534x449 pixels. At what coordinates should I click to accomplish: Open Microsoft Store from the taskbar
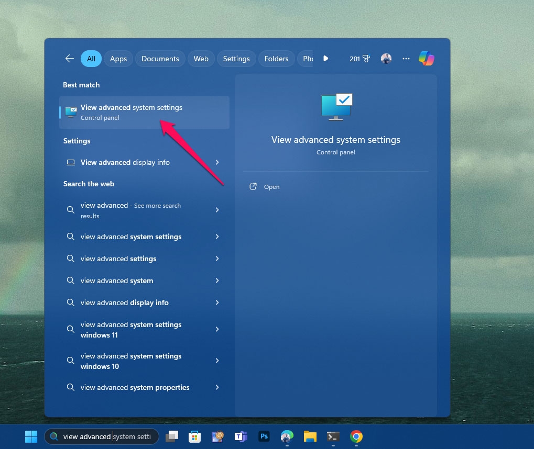coord(194,436)
